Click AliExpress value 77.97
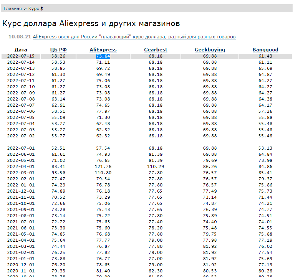 tap(103, 111)
